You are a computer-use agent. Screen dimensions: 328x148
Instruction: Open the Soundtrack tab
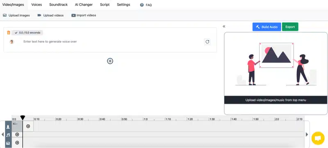point(58,5)
